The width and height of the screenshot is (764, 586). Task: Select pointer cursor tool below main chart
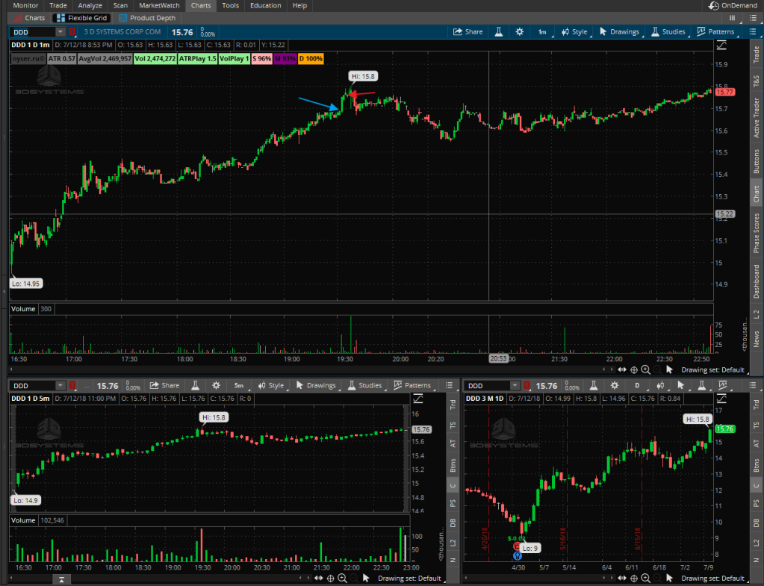click(x=670, y=370)
